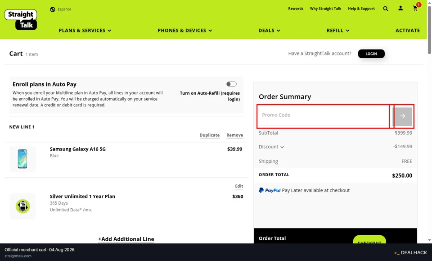Click the $399.99 subtotal value

click(403, 133)
